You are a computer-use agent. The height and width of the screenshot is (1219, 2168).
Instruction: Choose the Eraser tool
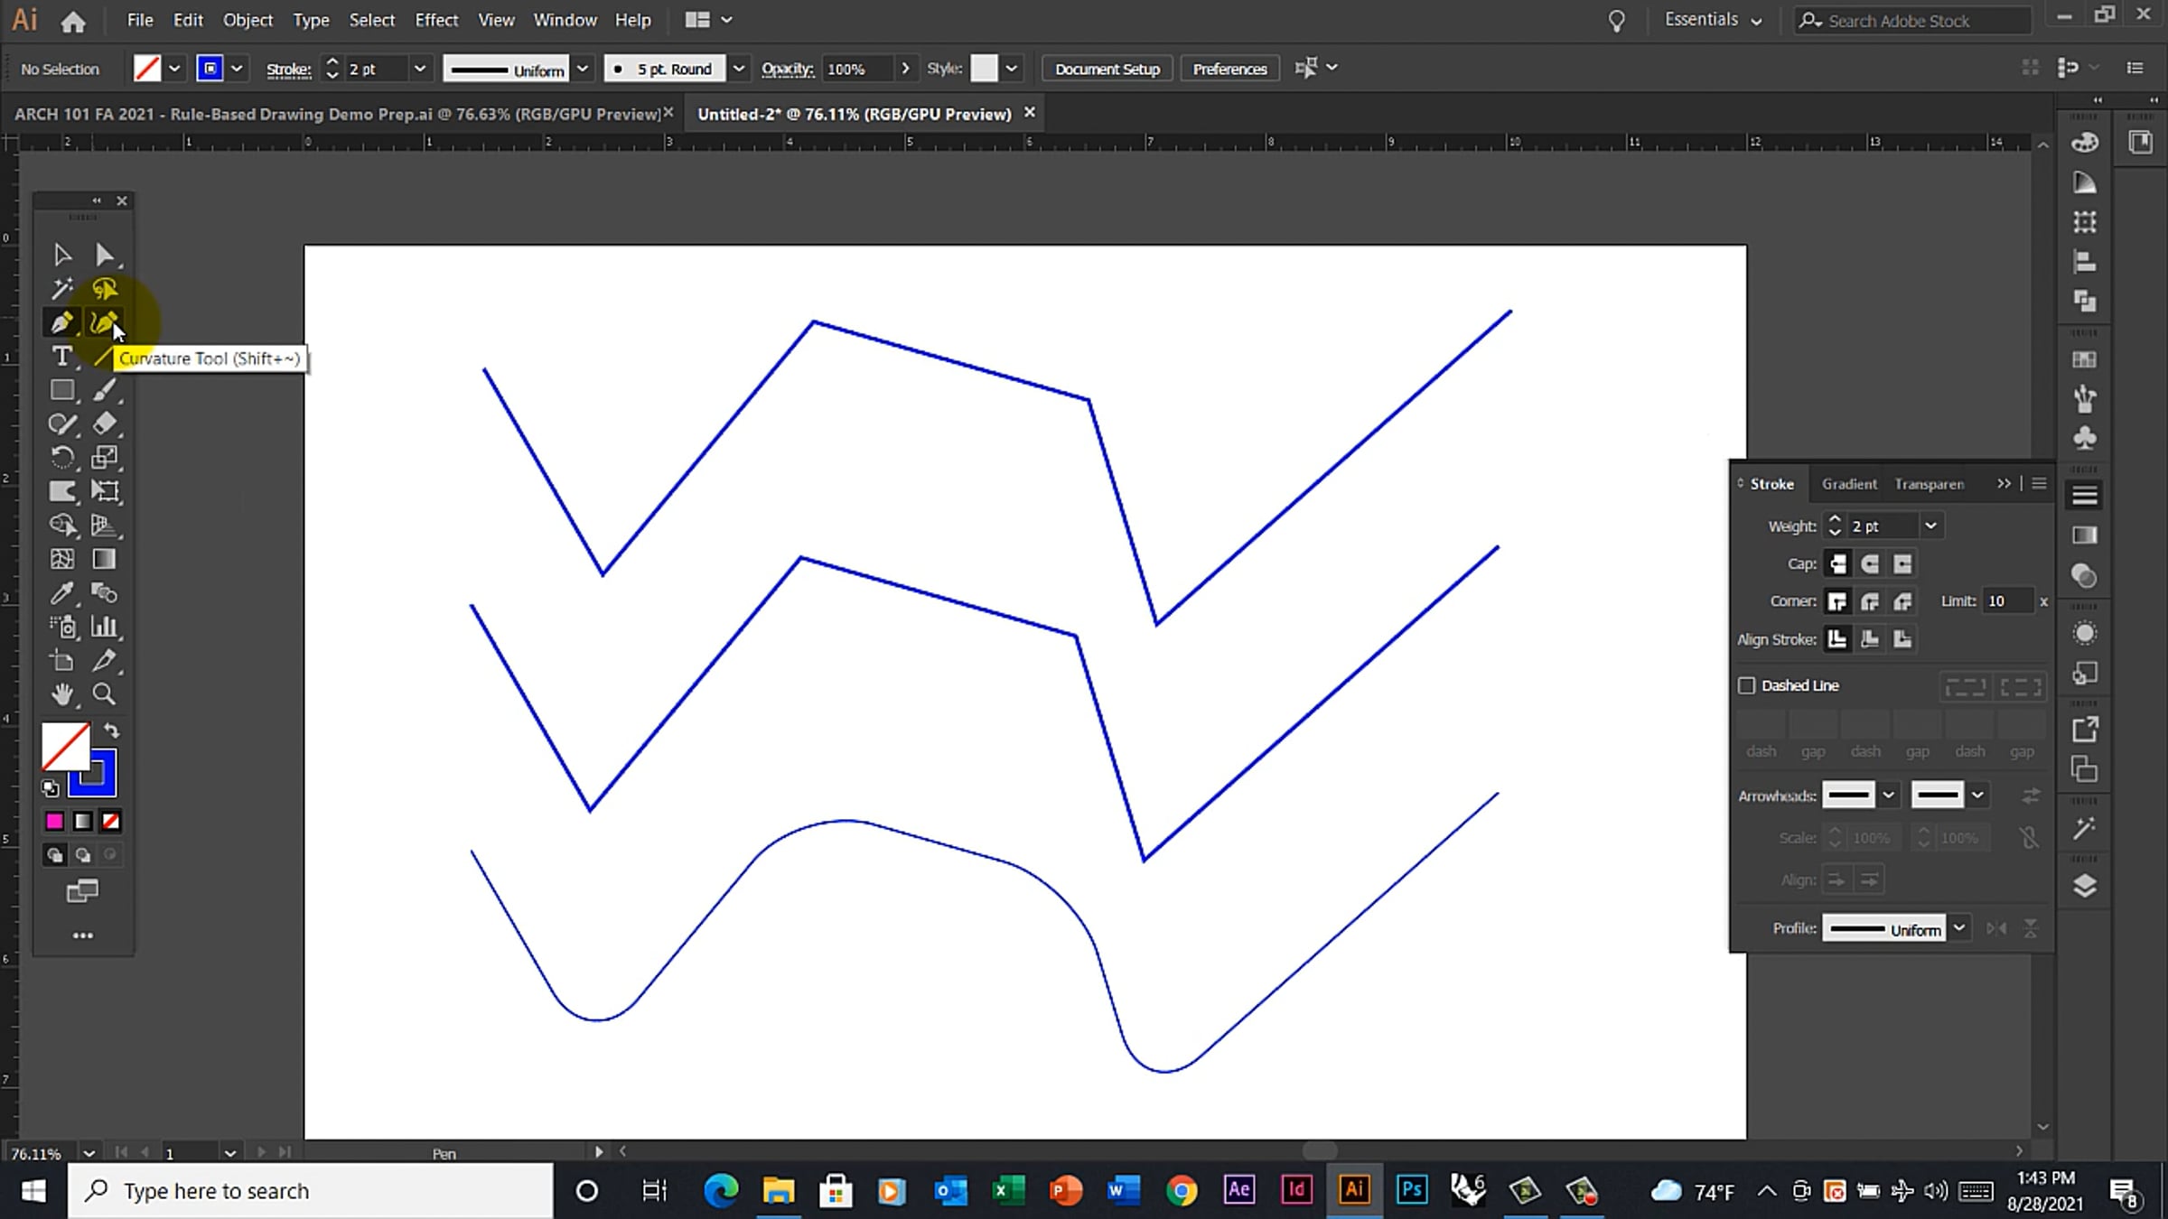(105, 423)
